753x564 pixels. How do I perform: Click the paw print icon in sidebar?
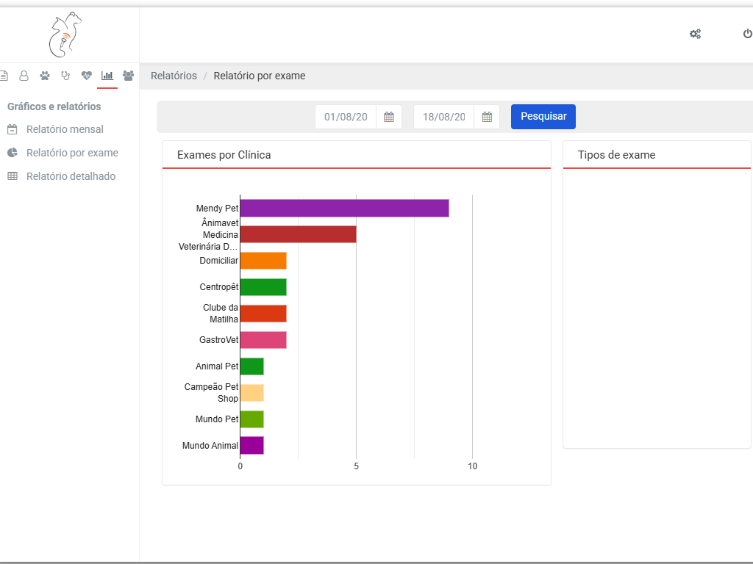(45, 76)
